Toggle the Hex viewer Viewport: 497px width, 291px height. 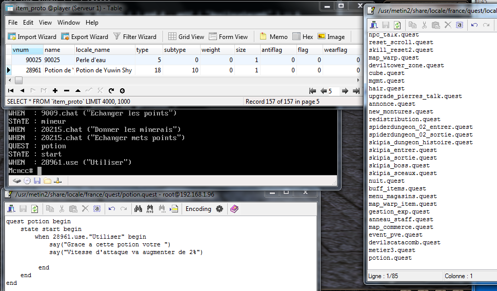(x=303, y=37)
